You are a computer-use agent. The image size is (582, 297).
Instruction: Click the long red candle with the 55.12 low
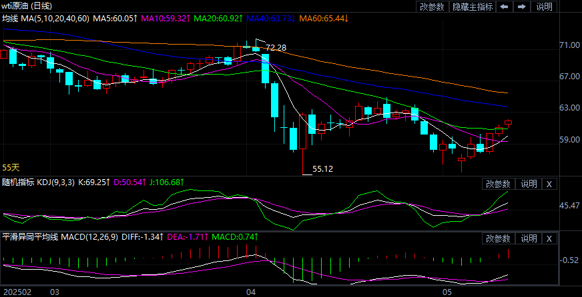(x=303, y=132)
